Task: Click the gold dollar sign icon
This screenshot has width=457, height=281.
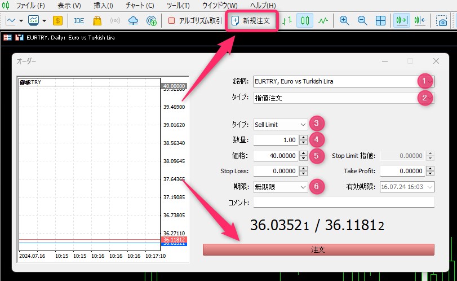Action: tap(58, 20)
